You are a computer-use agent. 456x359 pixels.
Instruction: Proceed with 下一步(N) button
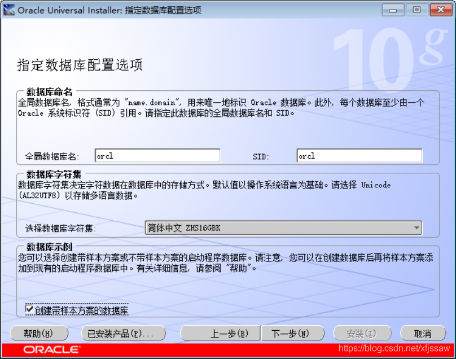pos(293,333)
